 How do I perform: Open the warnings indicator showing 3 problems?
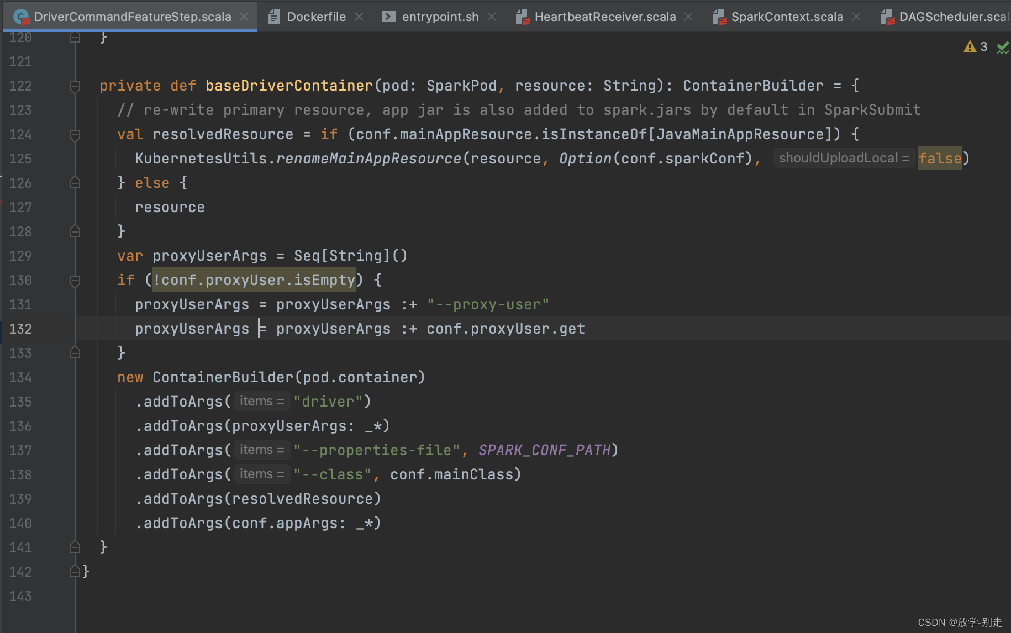point(976,47)
